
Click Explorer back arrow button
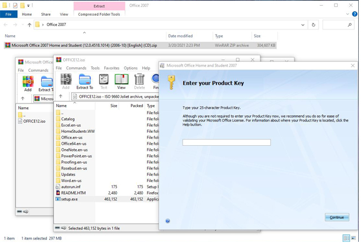pyautogui.click(x=6, y=25)
